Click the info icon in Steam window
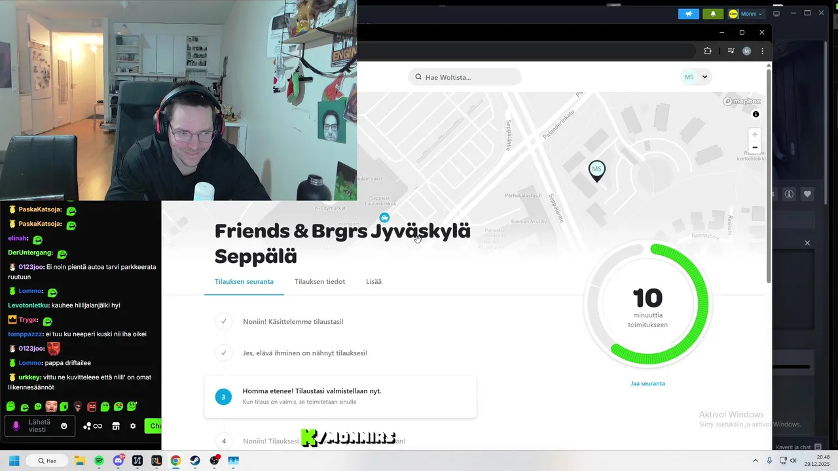 tap(790, 194)
